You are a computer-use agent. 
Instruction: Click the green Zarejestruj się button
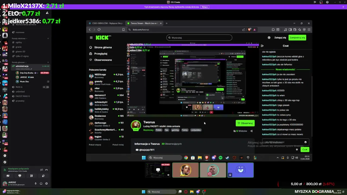pyautogui.click(x=297, y=38)
